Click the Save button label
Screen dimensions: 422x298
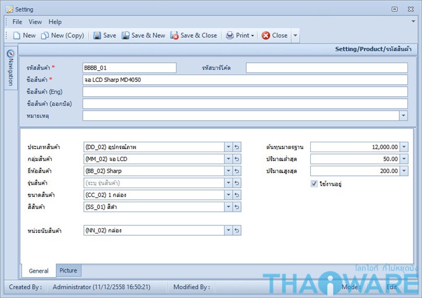tap(109, 35)
